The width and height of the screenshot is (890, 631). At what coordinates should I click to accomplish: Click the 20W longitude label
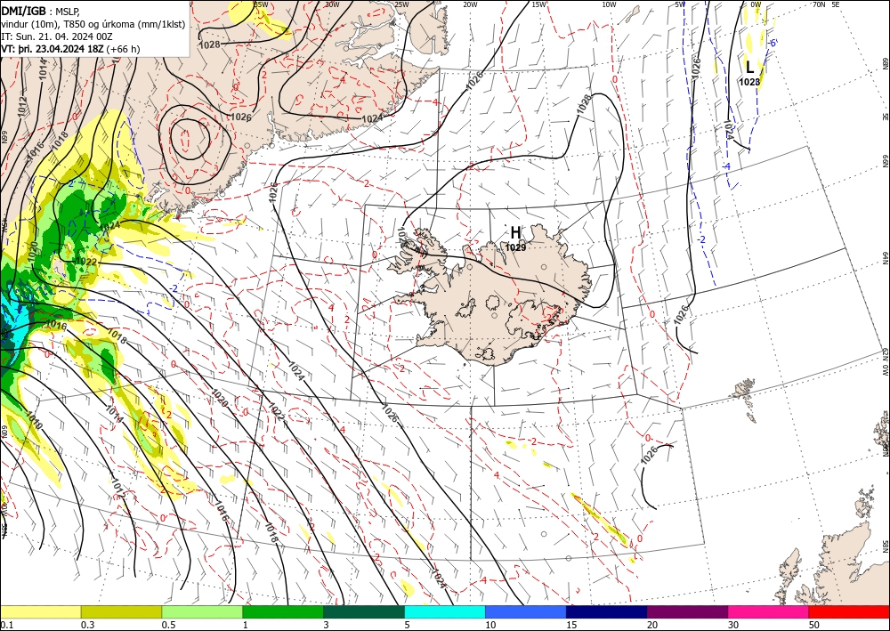tap(470, 4)
